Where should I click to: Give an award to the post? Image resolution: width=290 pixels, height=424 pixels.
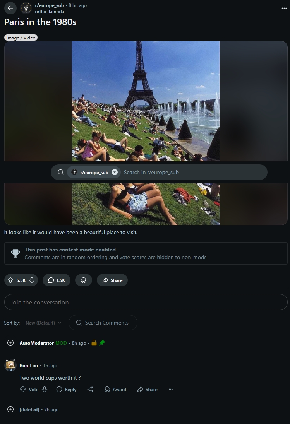(84, 280)
